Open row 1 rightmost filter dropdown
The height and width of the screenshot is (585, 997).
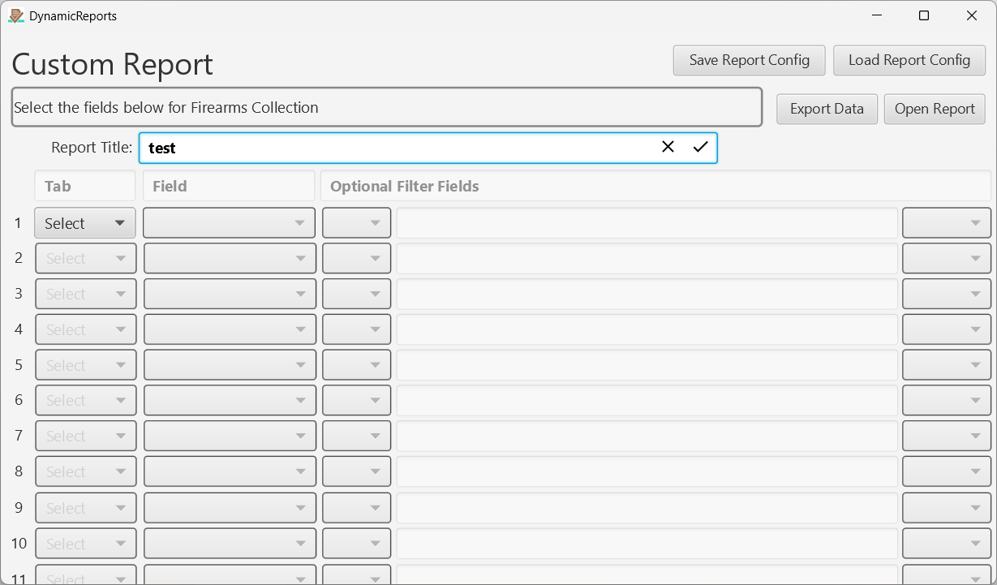tap(947, 223)
